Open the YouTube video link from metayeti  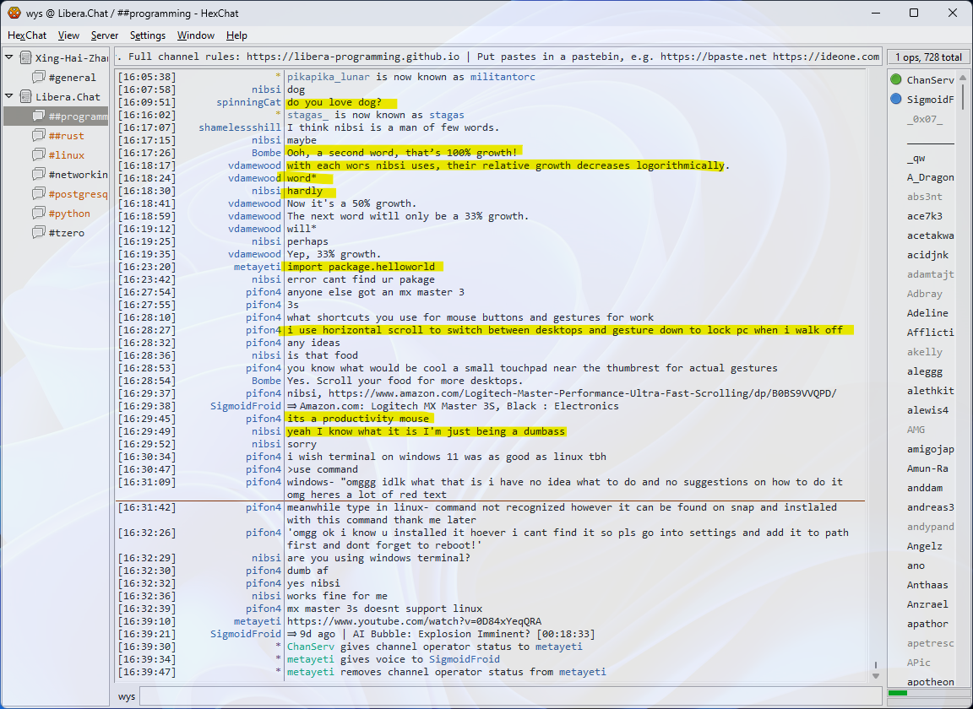coord(414,621)
